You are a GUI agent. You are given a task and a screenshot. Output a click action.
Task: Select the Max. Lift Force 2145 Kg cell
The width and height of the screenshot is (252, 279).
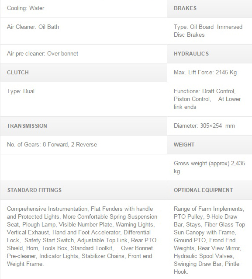(x=210, y=73)
